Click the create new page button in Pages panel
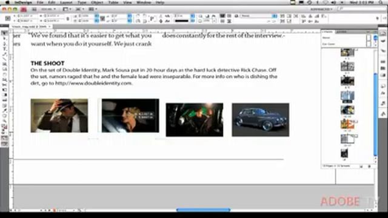Viewport: 388px width, 218px height. (x=361, y=167)
